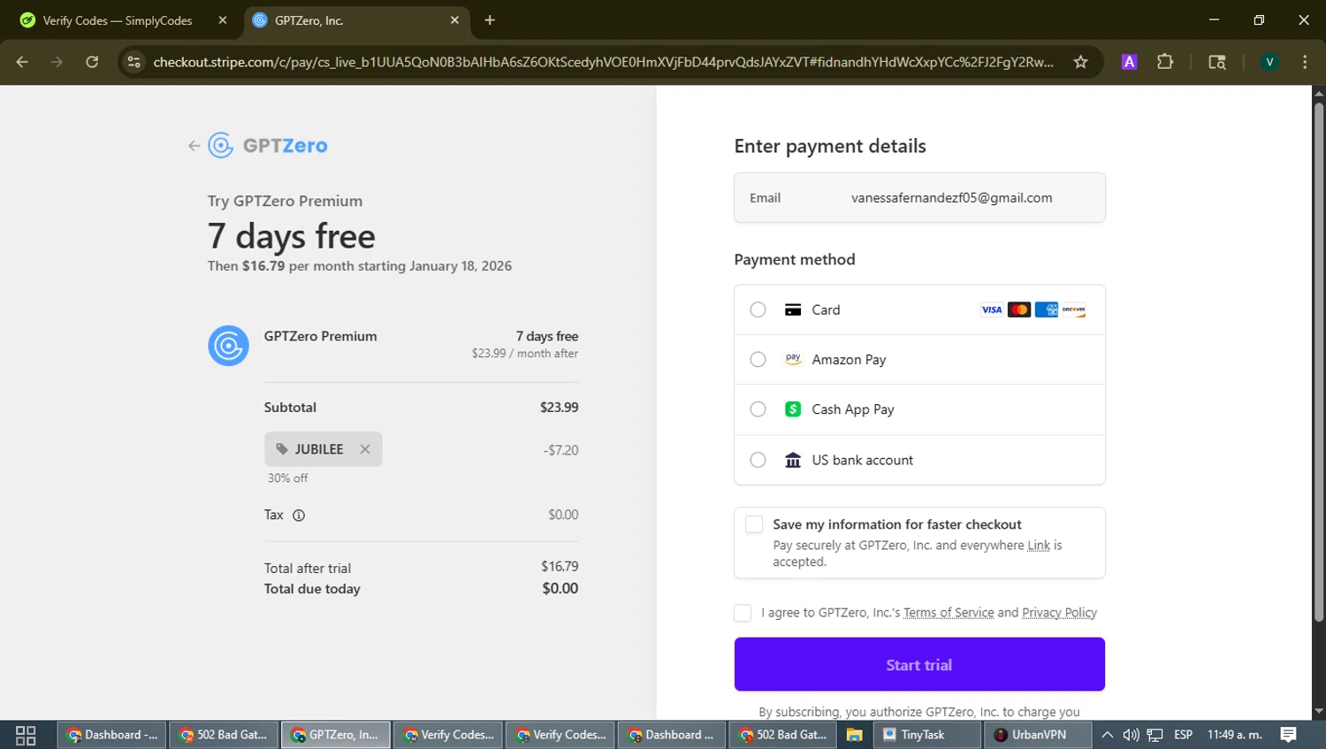Open UrbanVPN from taskbar
The width and height of the screenshot is (1326, 749).
1038,735
